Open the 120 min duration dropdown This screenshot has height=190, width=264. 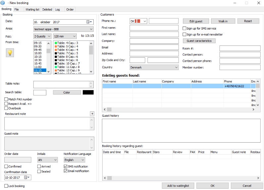(x=65, y=36)
